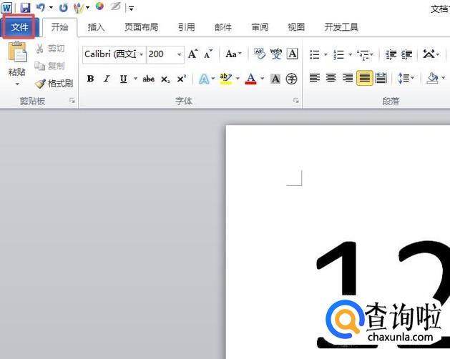Click the character shading icon
Screen dimensions: 450x359
pyautogui.click(x=275, y=79)
